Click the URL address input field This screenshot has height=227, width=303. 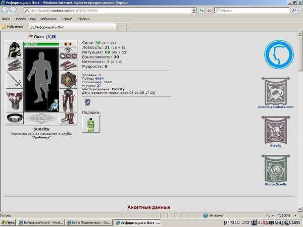point(108,11)
